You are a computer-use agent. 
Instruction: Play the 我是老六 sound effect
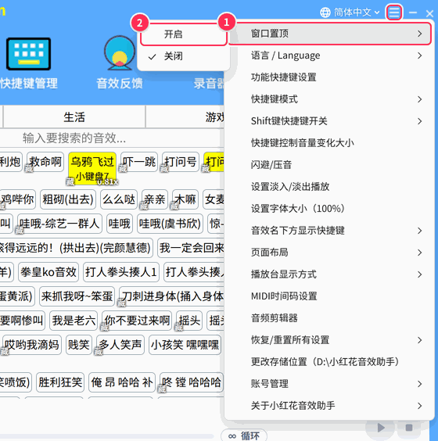(74, 321)
